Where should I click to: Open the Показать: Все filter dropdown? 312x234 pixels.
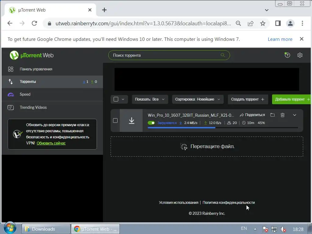pos(150,99)
